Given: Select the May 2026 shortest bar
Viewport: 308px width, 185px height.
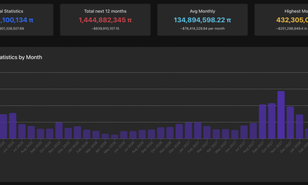Looking at the screenshot, I should [x=115, y=137].
